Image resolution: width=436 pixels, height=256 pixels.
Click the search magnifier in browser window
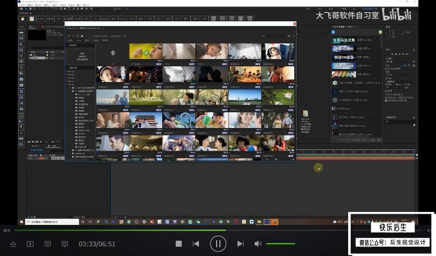[264, 36]
